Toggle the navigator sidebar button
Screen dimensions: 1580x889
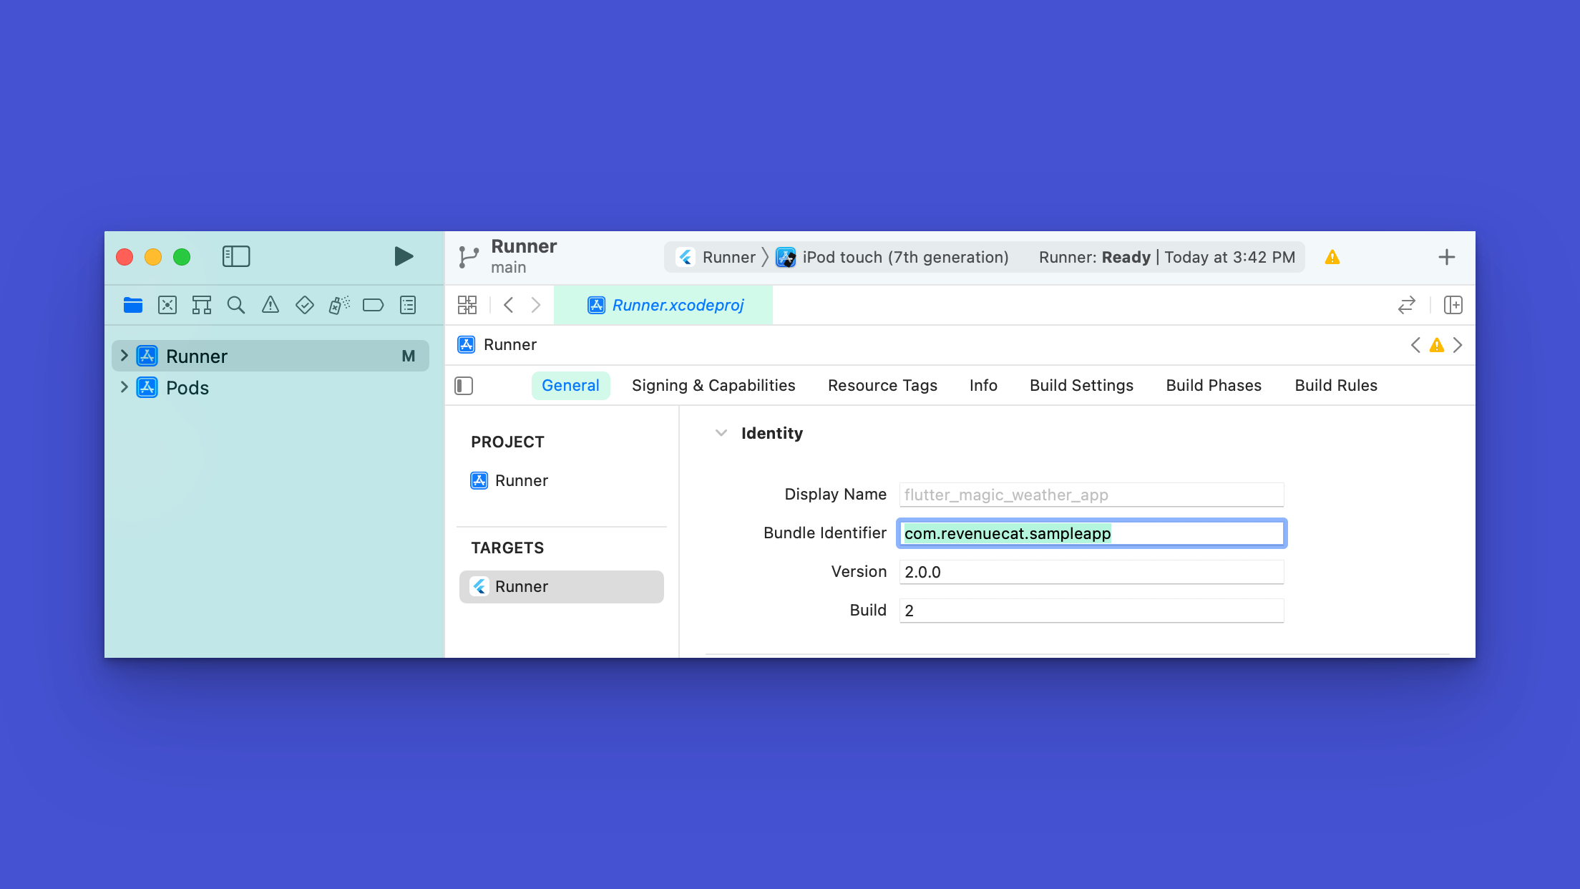[236, 256]
